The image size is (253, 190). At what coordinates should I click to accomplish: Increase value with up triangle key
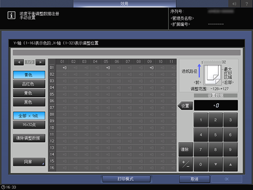(x=230, y=164)
